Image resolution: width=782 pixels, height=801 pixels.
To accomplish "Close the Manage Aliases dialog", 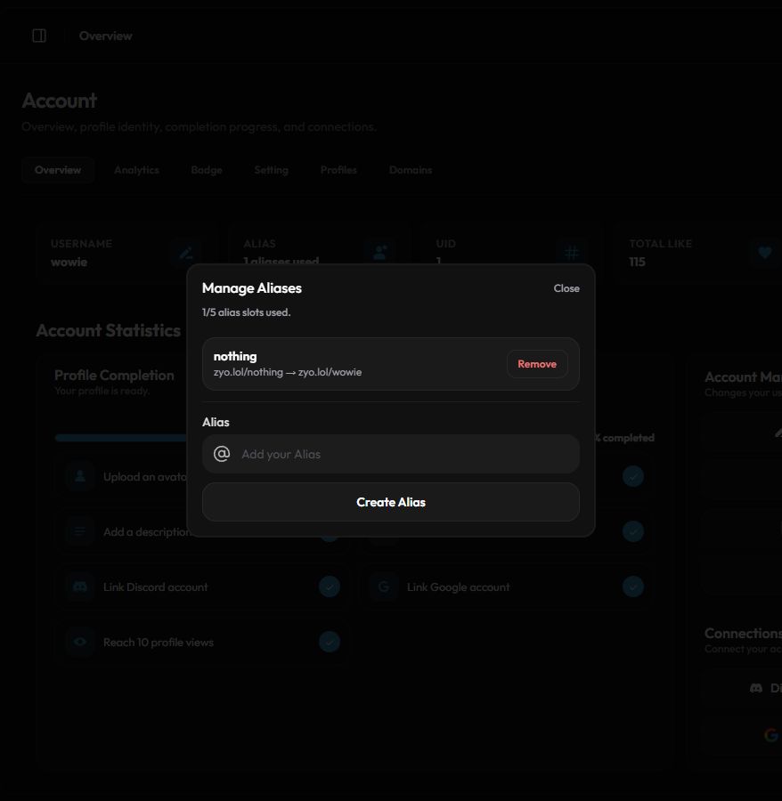I will pyautogui.click(x=566, y=288).
